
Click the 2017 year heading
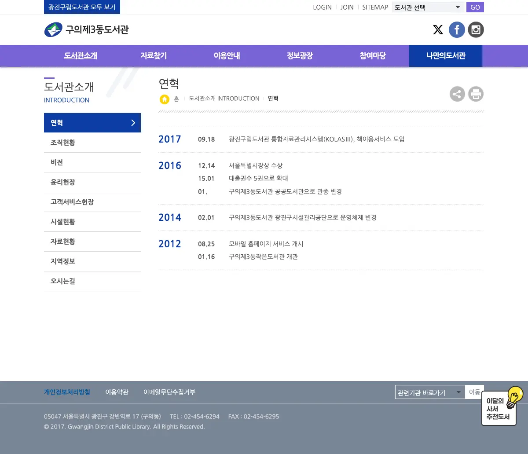[x=170, y=139]
